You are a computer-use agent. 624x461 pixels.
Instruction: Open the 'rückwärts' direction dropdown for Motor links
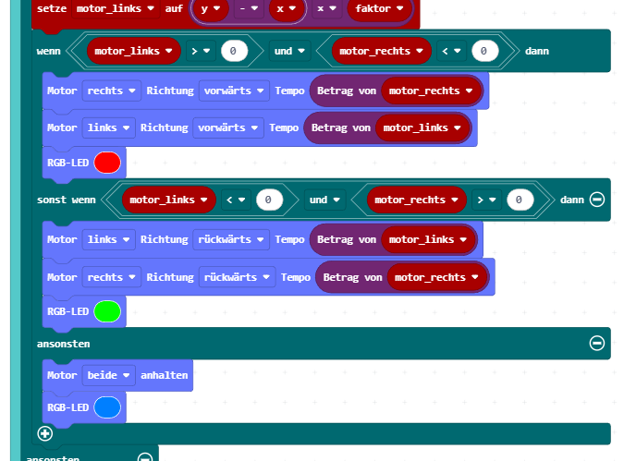click(228, 239)
